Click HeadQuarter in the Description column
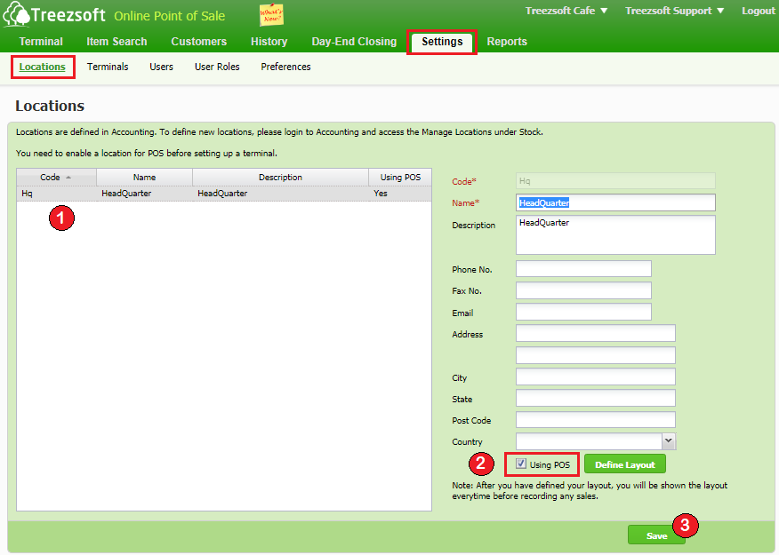The height and width of the screenshot is (555, 779). pos(222,194)
